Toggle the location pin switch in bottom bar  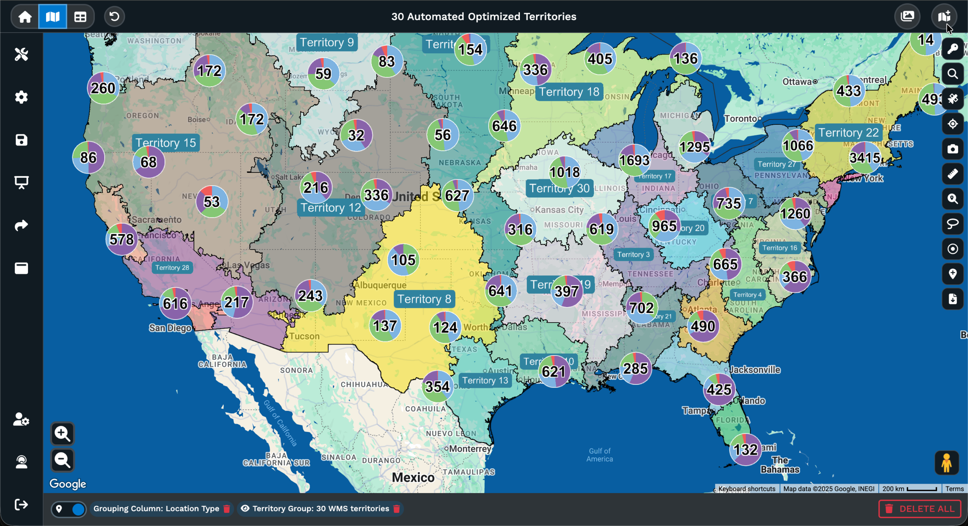coord(69,509)
